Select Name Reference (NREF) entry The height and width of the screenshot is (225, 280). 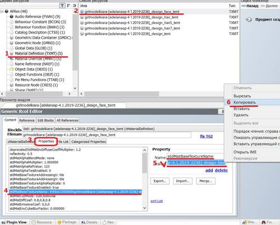click(x=37, y=64)
